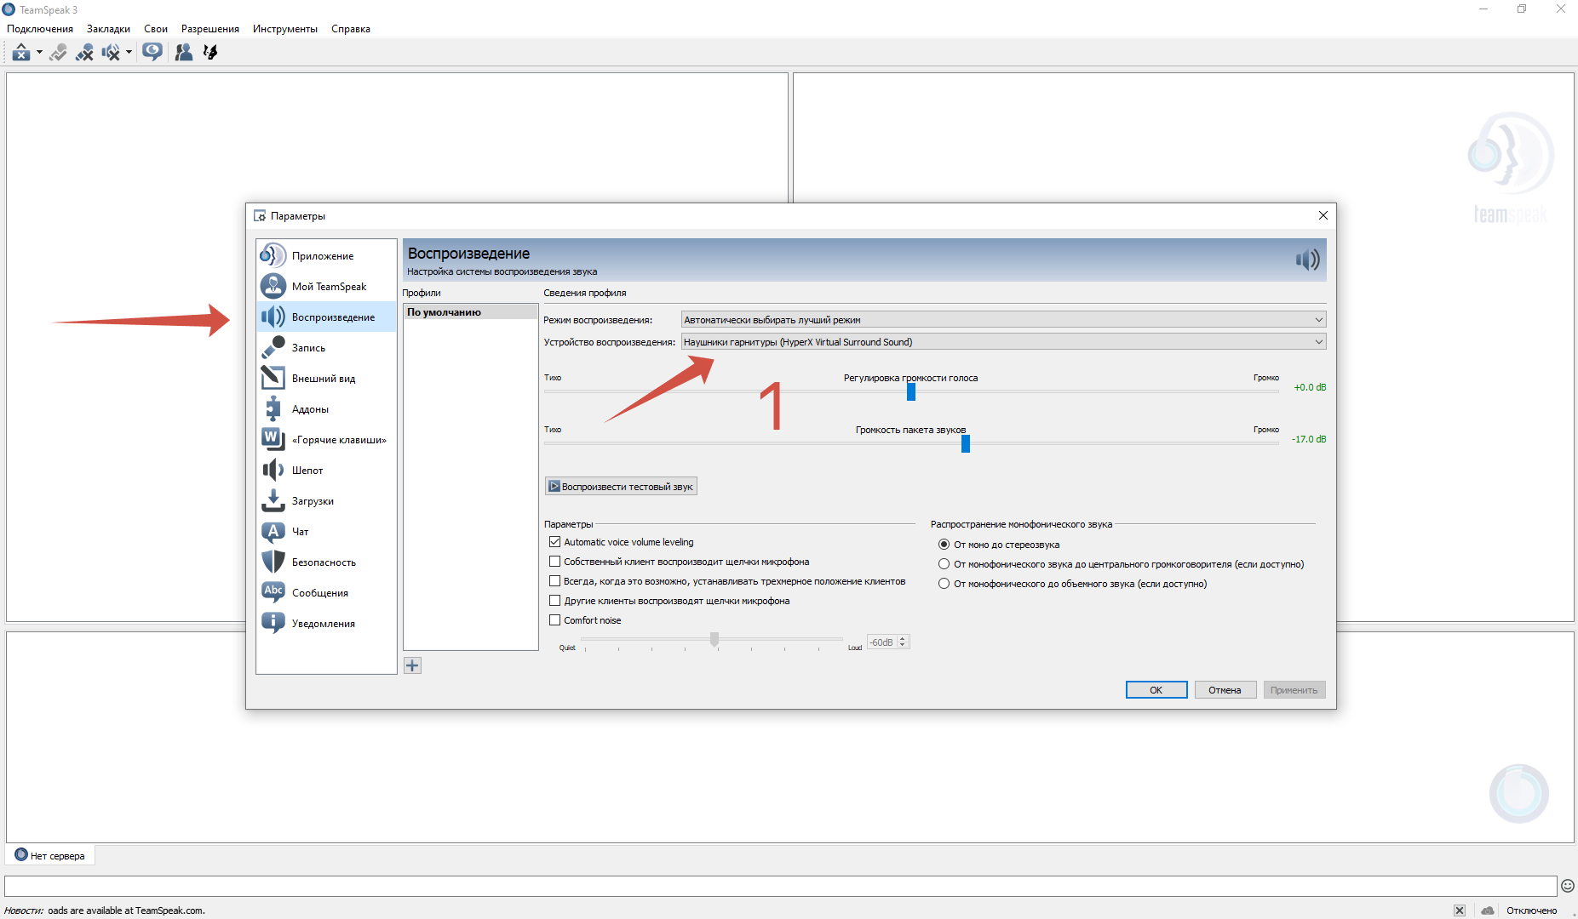Click the cloud sync icon in status bar

point(1488,910)
